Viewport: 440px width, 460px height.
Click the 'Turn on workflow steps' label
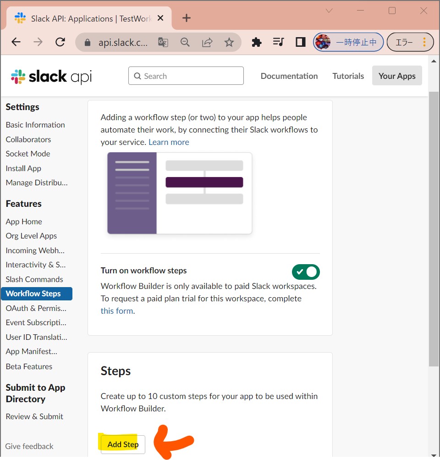(143, 271)
